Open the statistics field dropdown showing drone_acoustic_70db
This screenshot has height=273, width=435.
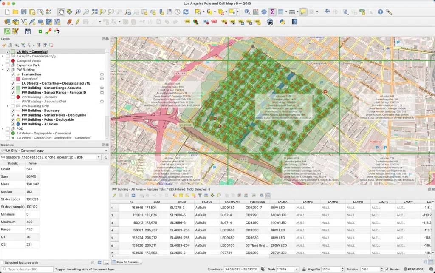(51, 157)
